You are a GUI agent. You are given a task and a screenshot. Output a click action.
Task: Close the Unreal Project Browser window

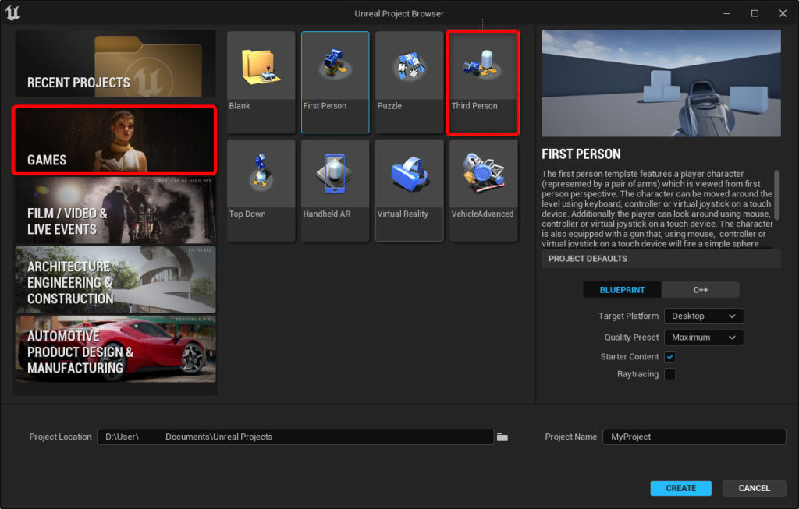pos(783,14)
